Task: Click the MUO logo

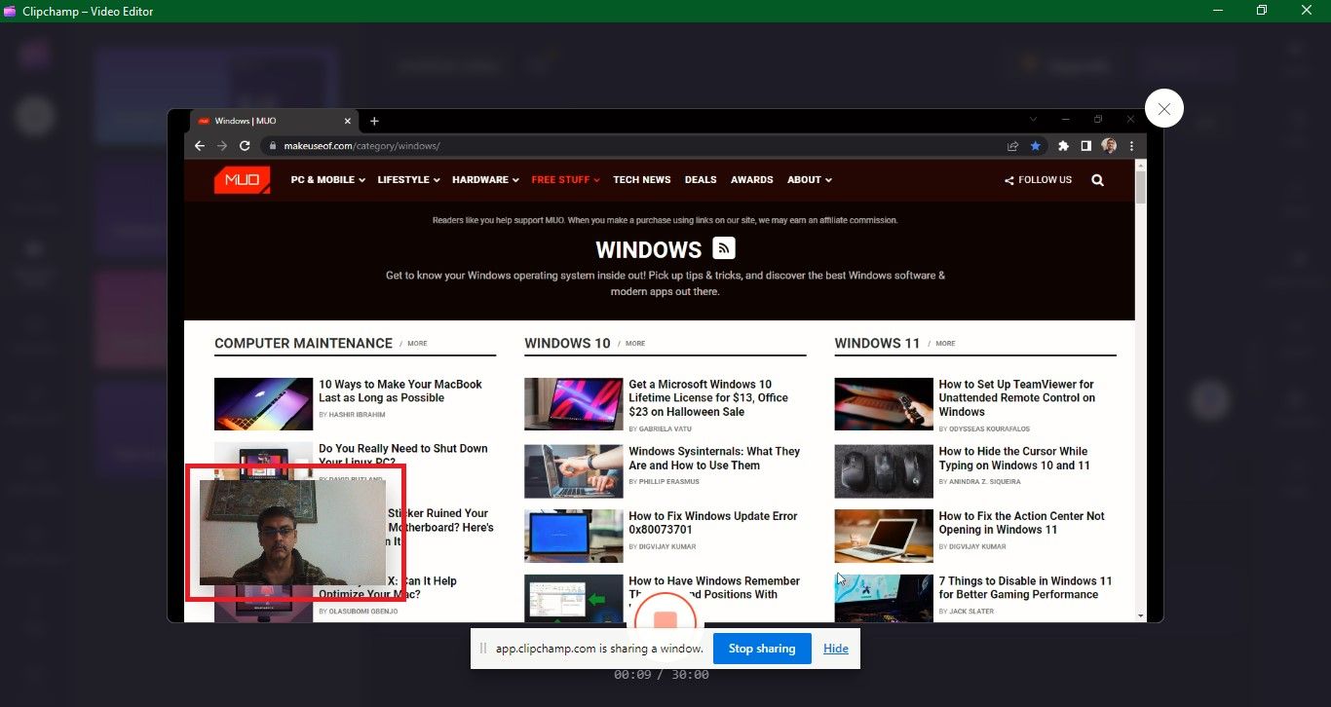Action: tap(242, 180)
